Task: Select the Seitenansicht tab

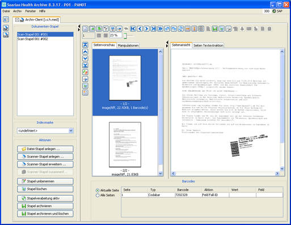Action: coord(181,45)
